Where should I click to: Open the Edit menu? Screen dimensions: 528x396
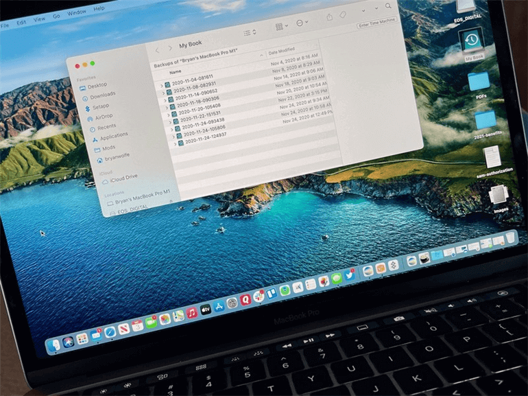point(21,23)
